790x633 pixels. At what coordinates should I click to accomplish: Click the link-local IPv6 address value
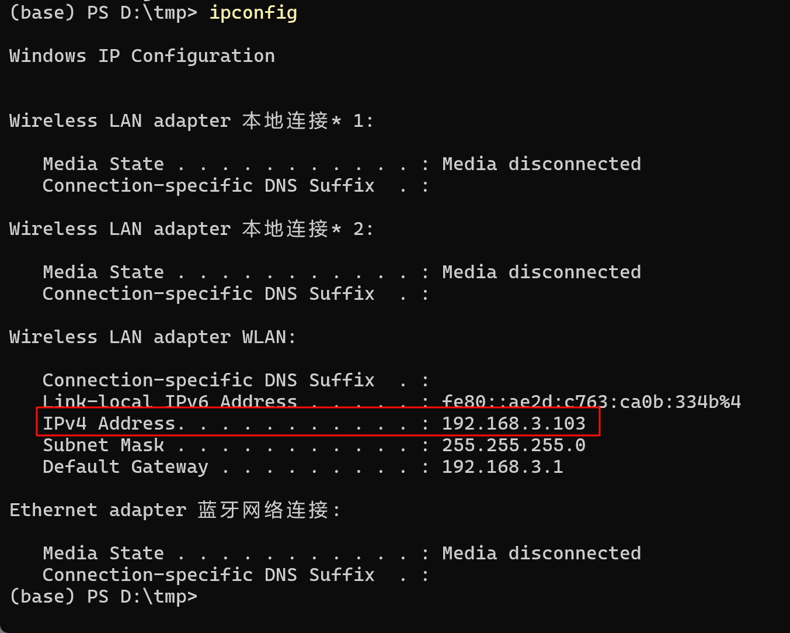[x=591, y=402]
